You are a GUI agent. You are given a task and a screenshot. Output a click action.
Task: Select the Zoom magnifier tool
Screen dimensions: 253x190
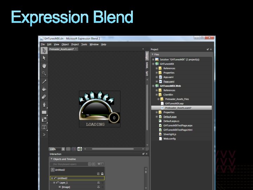pyautogui.click(x=44, y=74)
